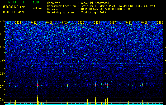Click the 1.0 kHz axis label
The height and width of the screenshot is (105, 166).
(x=2, y=47)
